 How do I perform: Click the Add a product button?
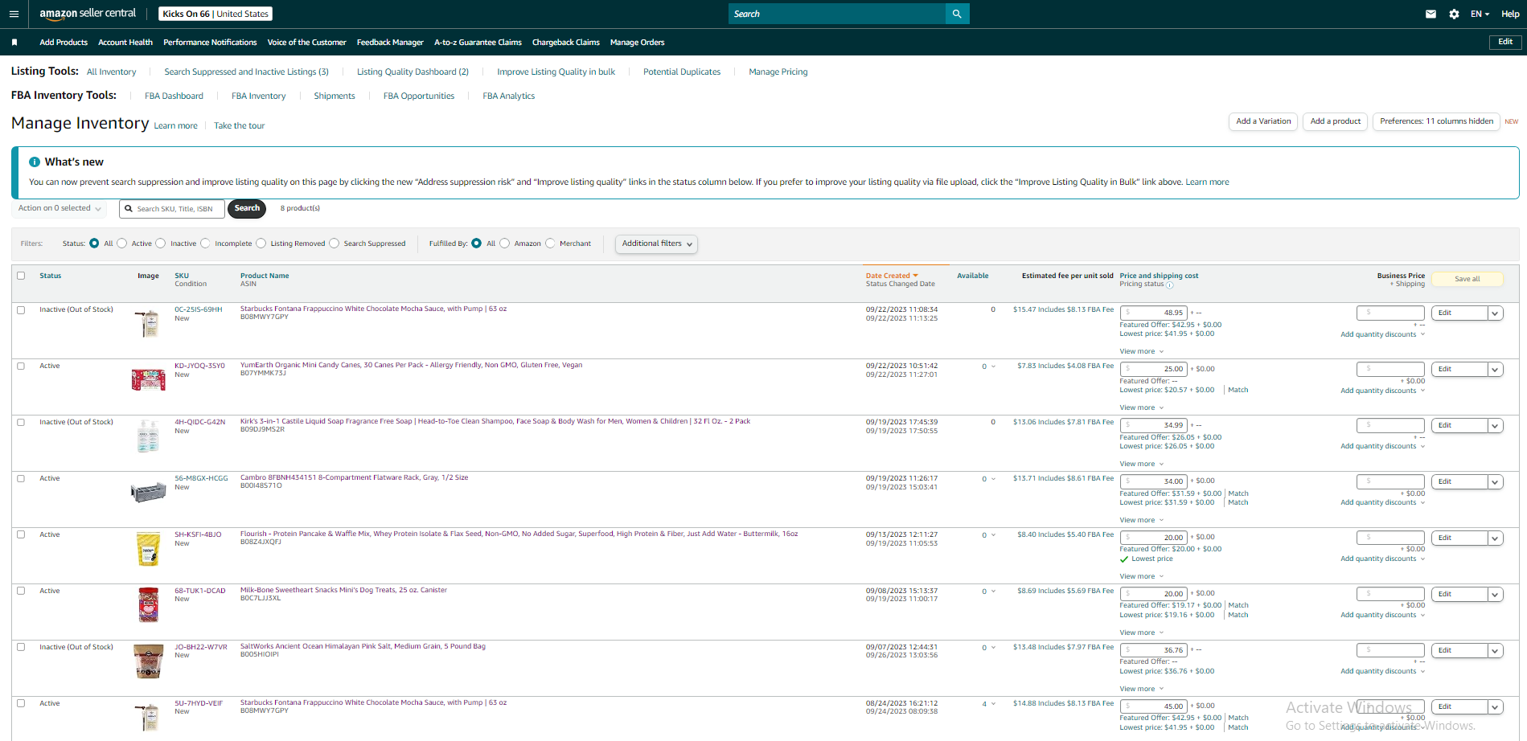coord(1335,121)
